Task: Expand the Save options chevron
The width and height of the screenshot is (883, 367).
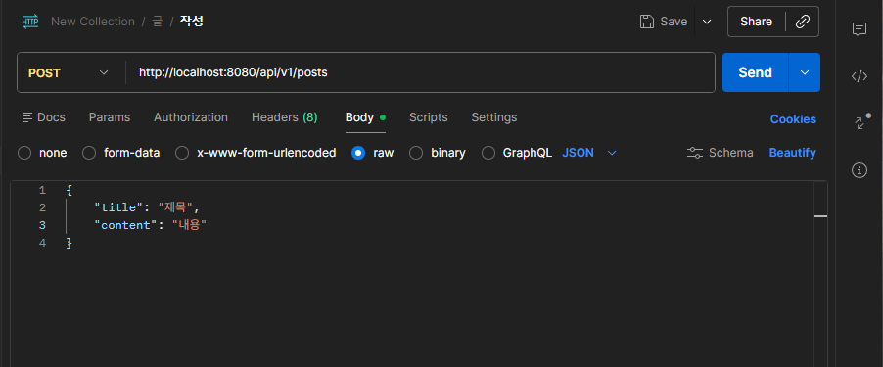Action: [707, 22]
